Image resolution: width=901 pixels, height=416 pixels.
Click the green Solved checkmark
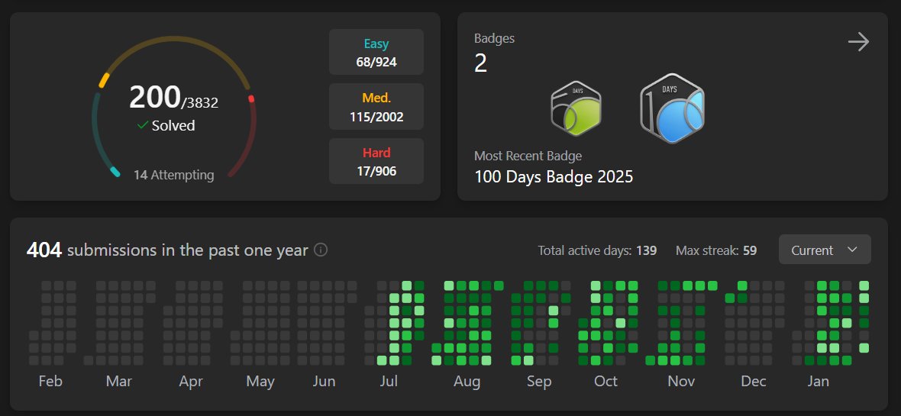(x=143, y=125)
